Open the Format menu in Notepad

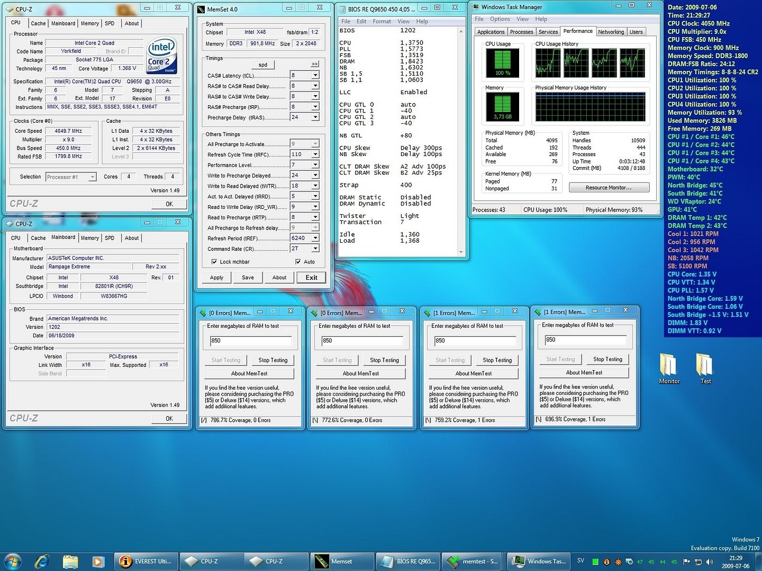point(382,22)
